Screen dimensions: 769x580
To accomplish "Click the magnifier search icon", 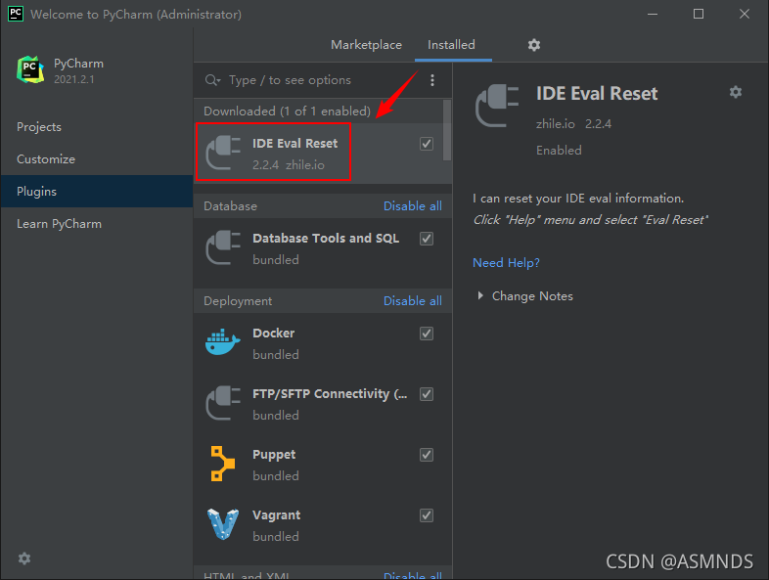I will point(212,80).
